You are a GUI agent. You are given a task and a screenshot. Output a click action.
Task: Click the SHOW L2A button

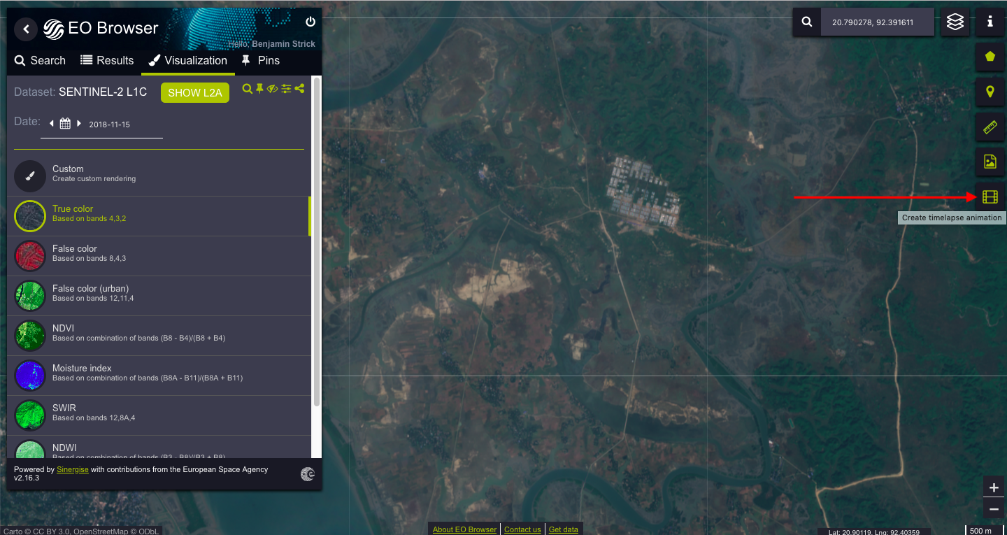195,93
